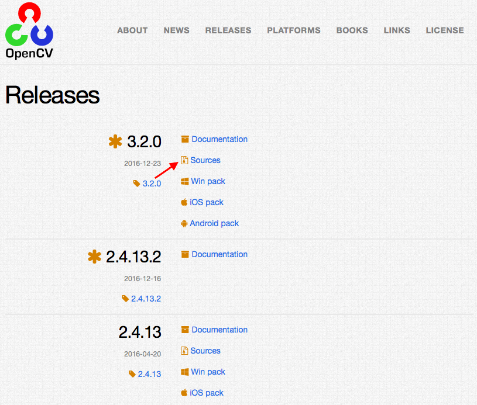Click the orange asterisk beside 3.2.0
This screenshot has width=477, height=405.
[x=115, y=141]
